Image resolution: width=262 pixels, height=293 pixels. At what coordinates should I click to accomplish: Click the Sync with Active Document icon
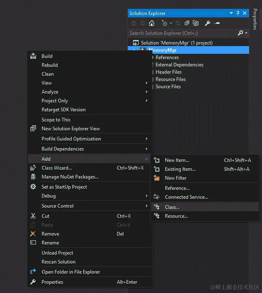[x=178, y=23]
